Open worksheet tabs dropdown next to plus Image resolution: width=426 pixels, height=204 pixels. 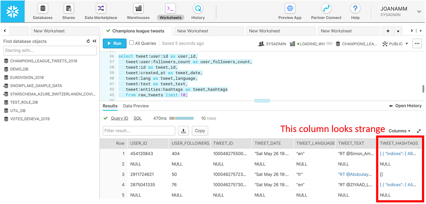click(x=398, y=31)
